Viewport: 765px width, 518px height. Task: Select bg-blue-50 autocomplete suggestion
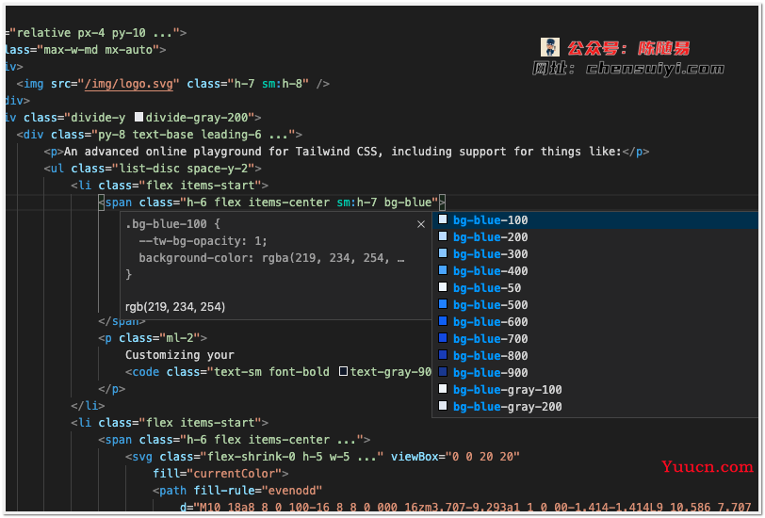[594, 288]
